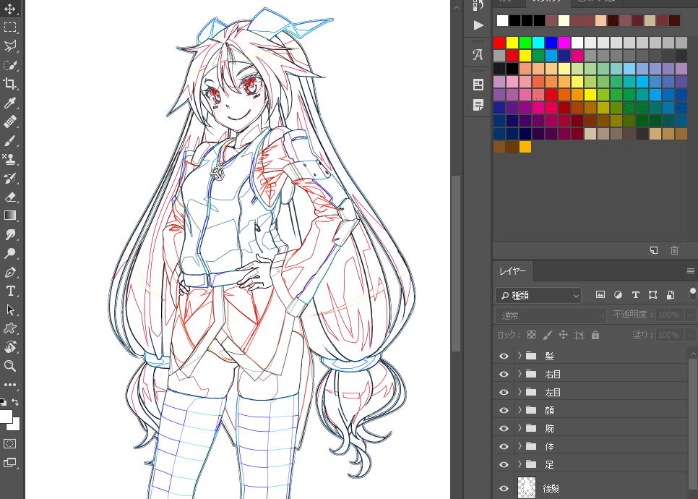This screenshot has height=499, width=698.
Task: Select the Zoom magnifier tool
Action: [10, 366]
